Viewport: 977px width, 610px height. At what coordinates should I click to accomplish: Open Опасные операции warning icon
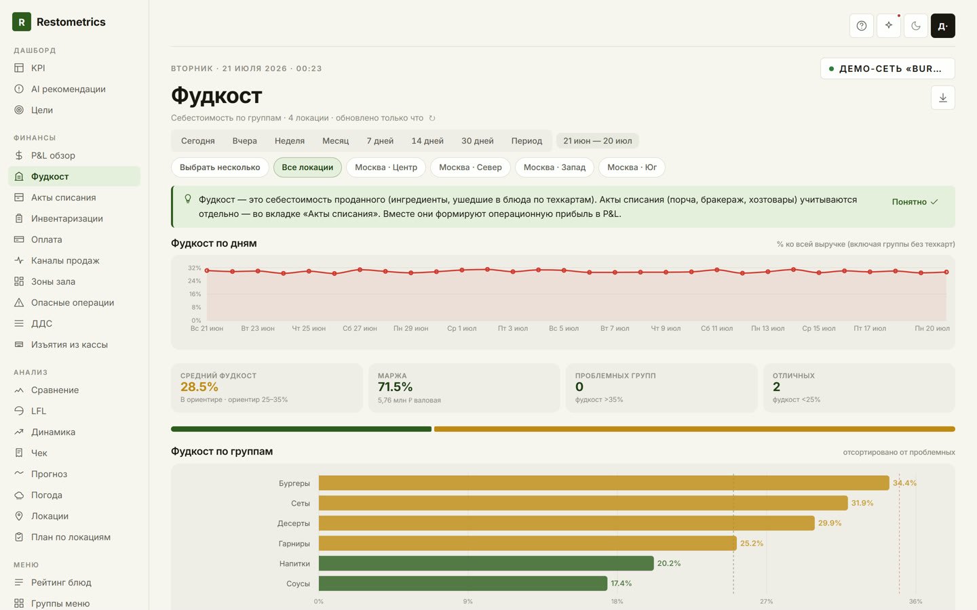pyautogui.click(x=19, y=302)
